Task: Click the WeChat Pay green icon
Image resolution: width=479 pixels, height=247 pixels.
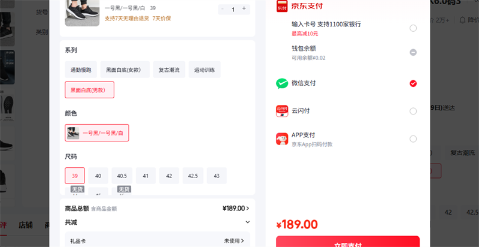Action: point(282,83)
